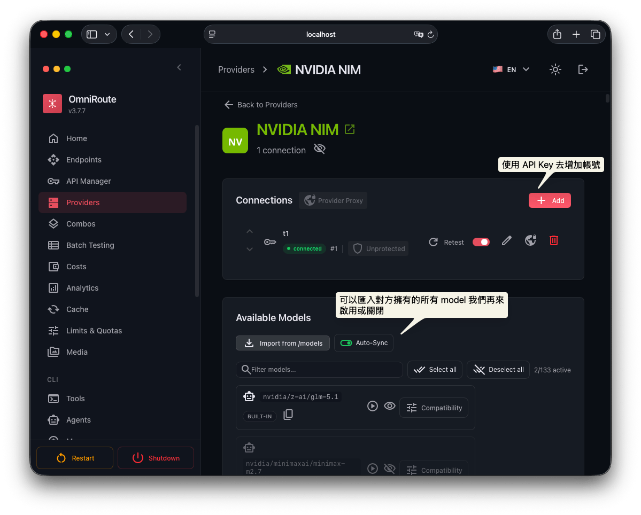Delete the t1 connection

554,240
